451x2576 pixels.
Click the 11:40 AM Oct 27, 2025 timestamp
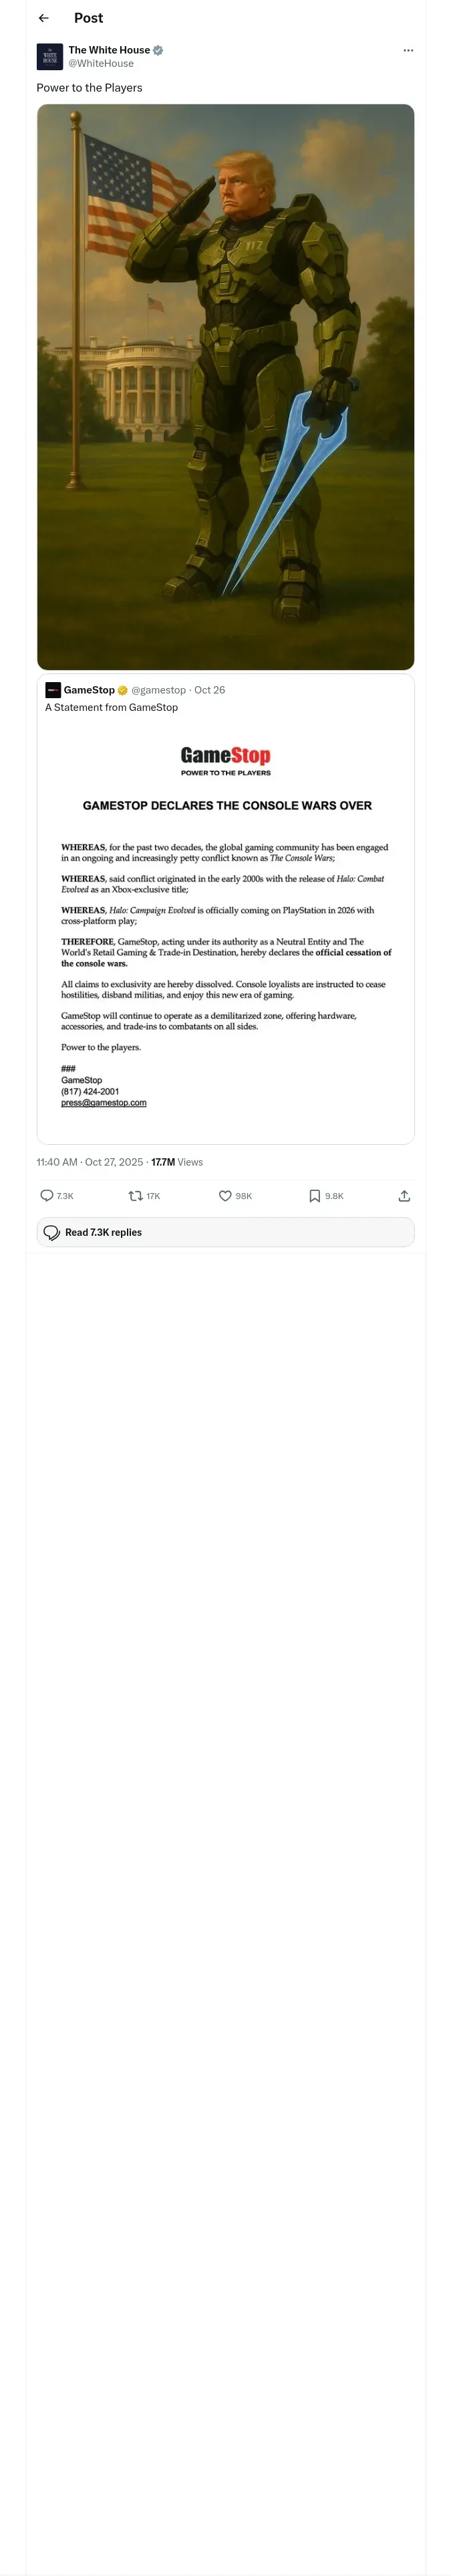pyautogui.click(x=90, y=1162)
